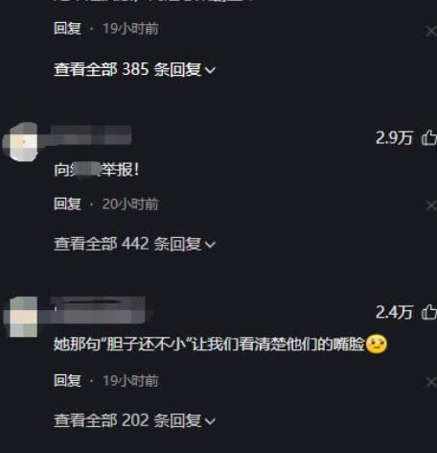Reply to the 向…举报! comment

(x=67, y=204)
